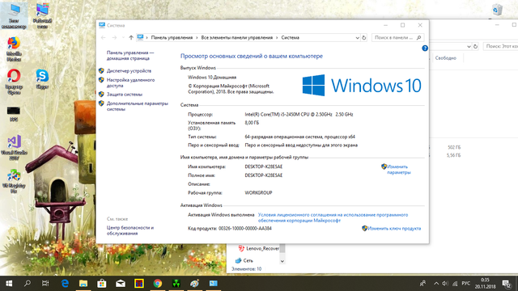
Task: Open File Explorer from taskbar
Action: 83,284
